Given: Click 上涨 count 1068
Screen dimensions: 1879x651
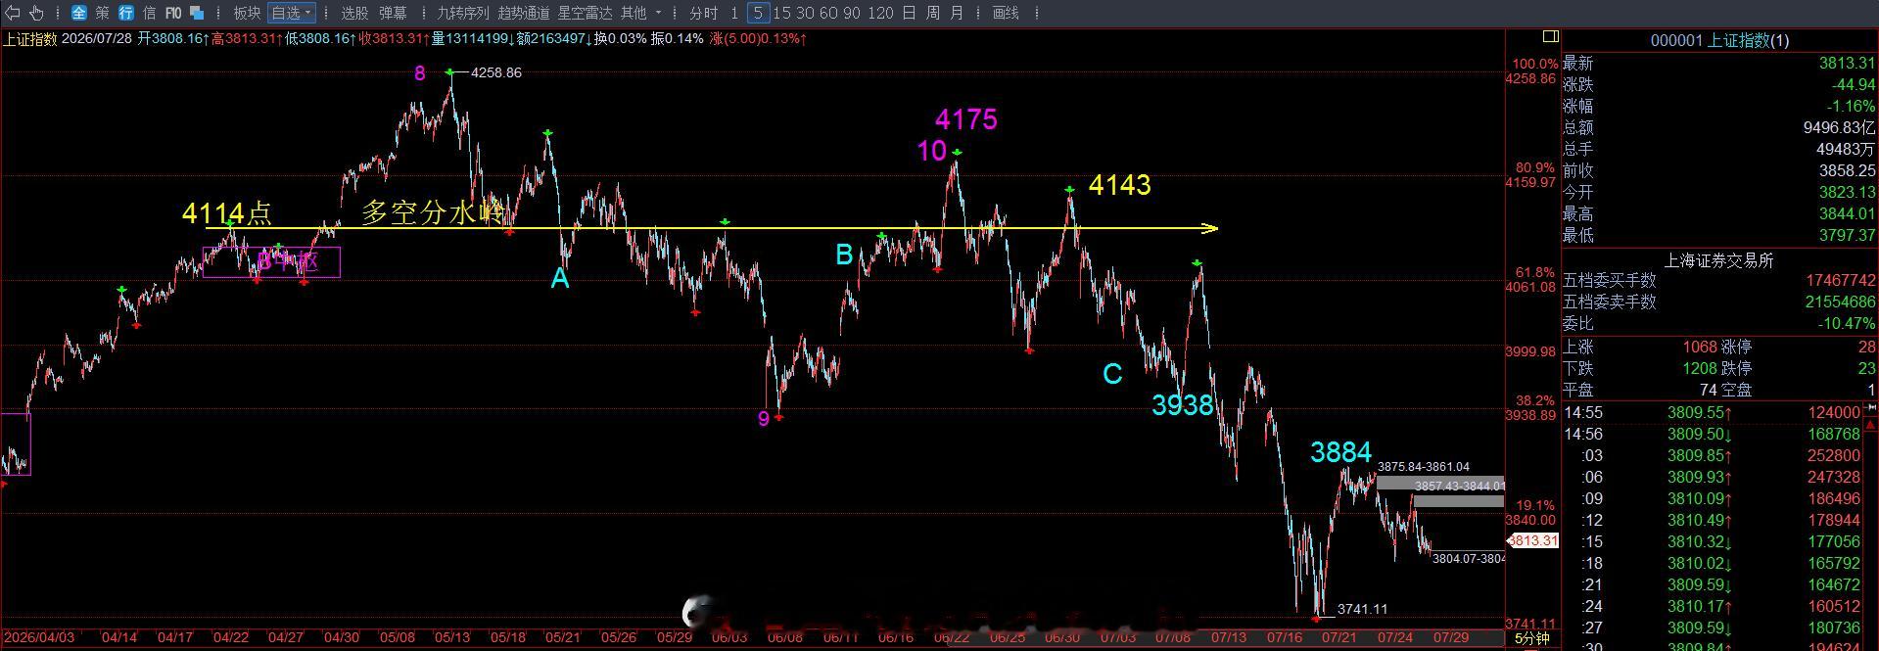Looking at the screenshot, I should [1700, 347].
